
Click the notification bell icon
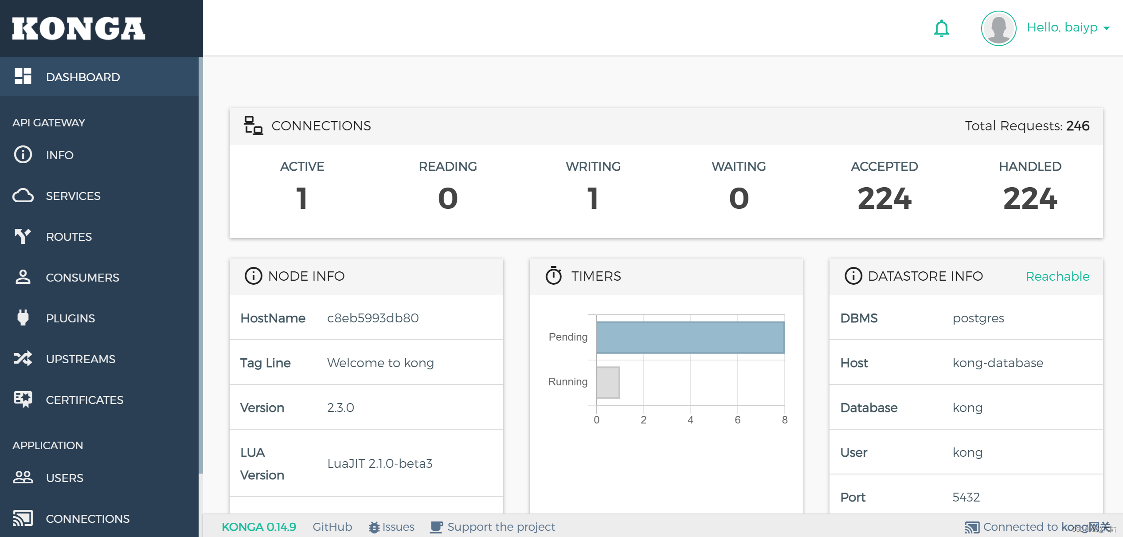[x=942, y=29]
